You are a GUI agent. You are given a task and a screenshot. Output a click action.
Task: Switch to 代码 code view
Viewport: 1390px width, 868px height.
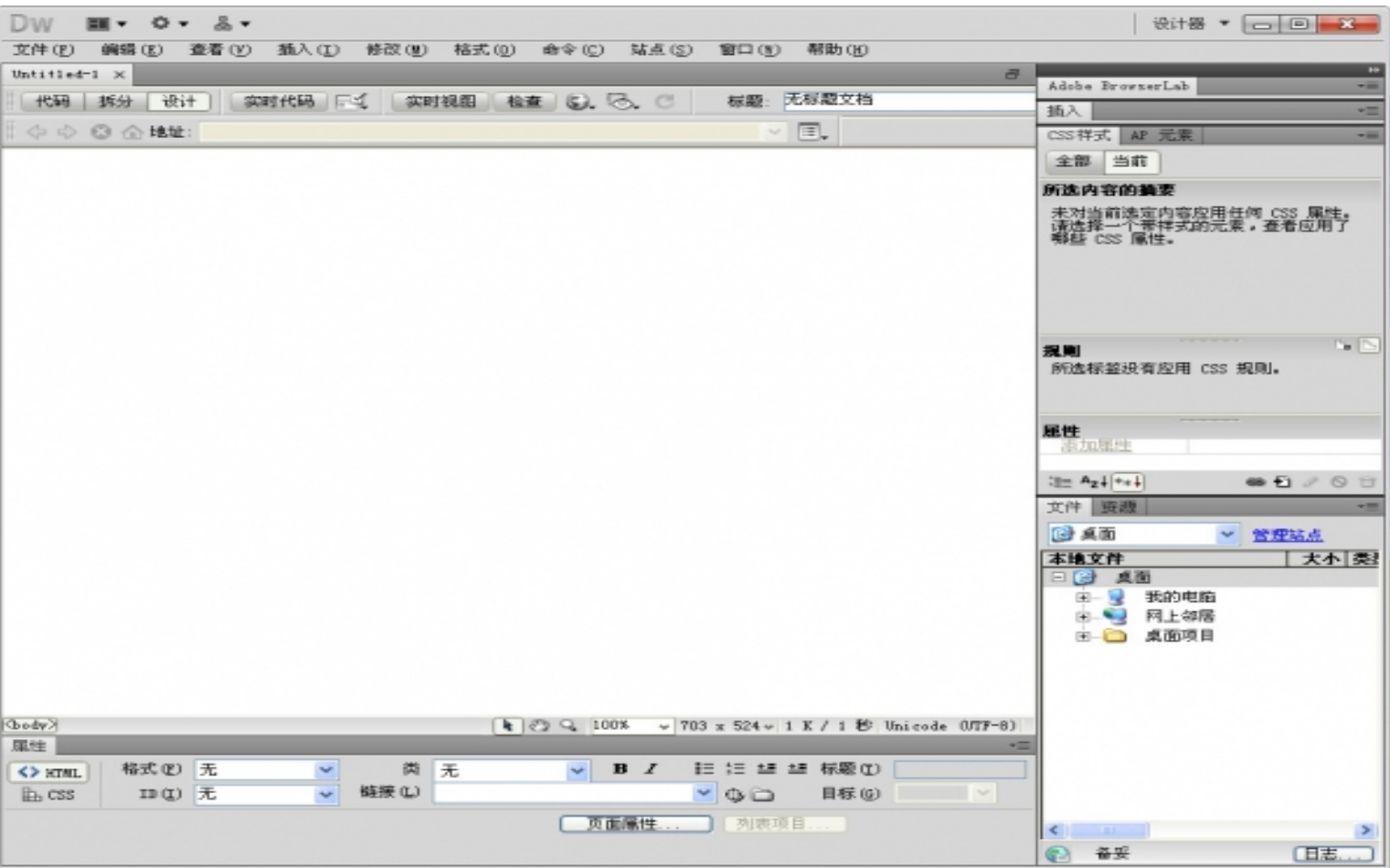(52, 101)
